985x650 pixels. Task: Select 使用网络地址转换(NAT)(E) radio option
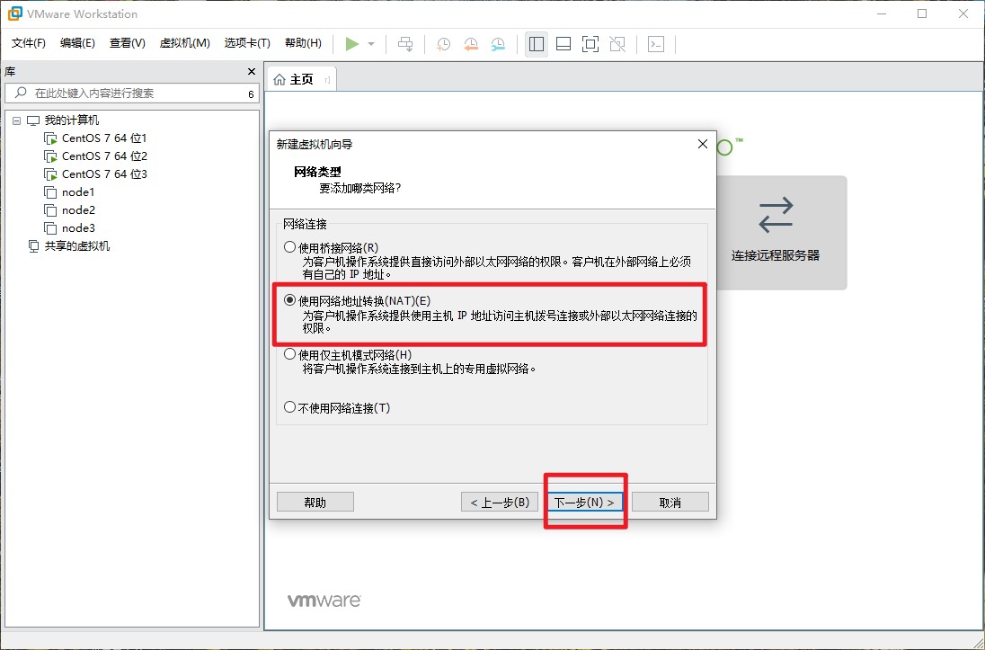coord(289,300)
